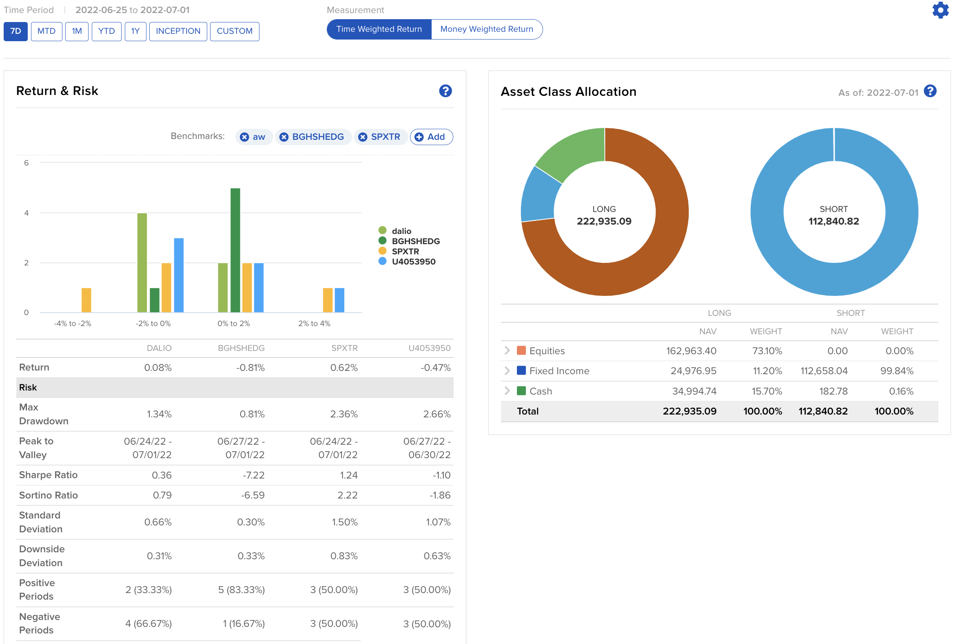Image resolution: width=962 pixels, height=644 pixels.
Task: Remove the aw benchmark
Action: pos(244,137)
